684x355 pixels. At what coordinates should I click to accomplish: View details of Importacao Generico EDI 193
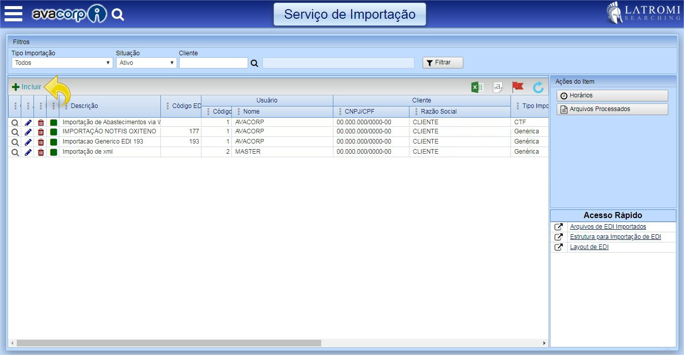point(15,142)
